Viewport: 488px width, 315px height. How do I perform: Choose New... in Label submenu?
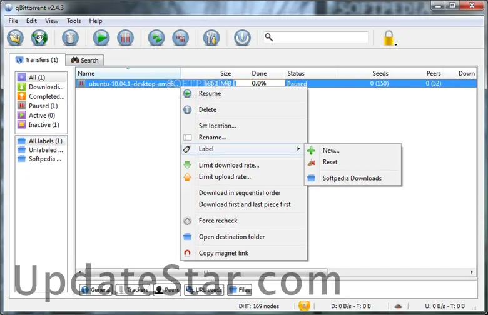coord(353,150)
